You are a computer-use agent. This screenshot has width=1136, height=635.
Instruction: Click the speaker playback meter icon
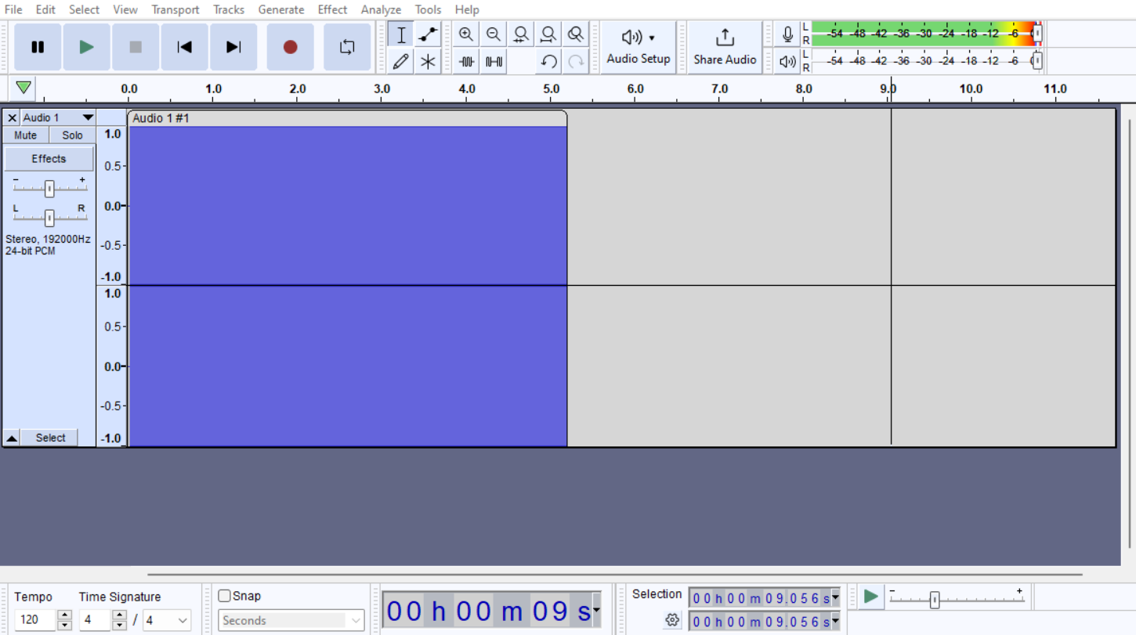(788, 61)
